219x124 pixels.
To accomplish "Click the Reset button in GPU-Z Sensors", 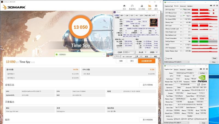I will 214,58.
